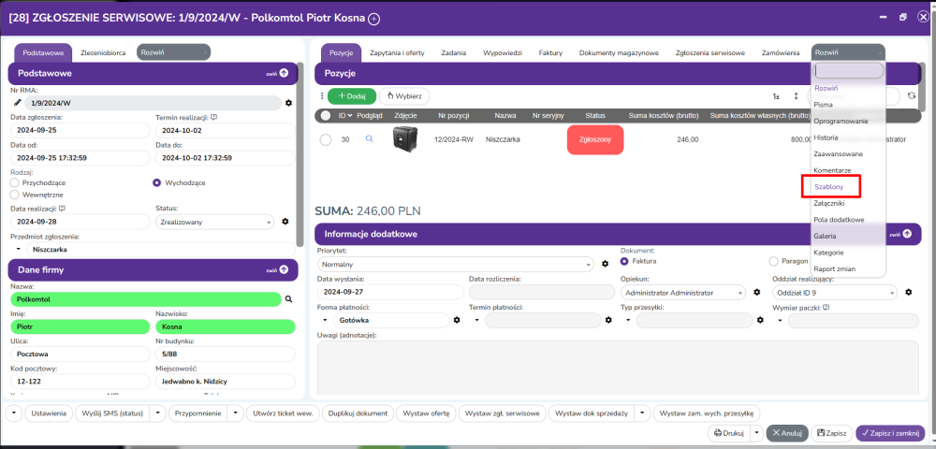Screen dimensions: 936x449
Task: Select the Przychodzące radio option
Action: pos(14,183)
